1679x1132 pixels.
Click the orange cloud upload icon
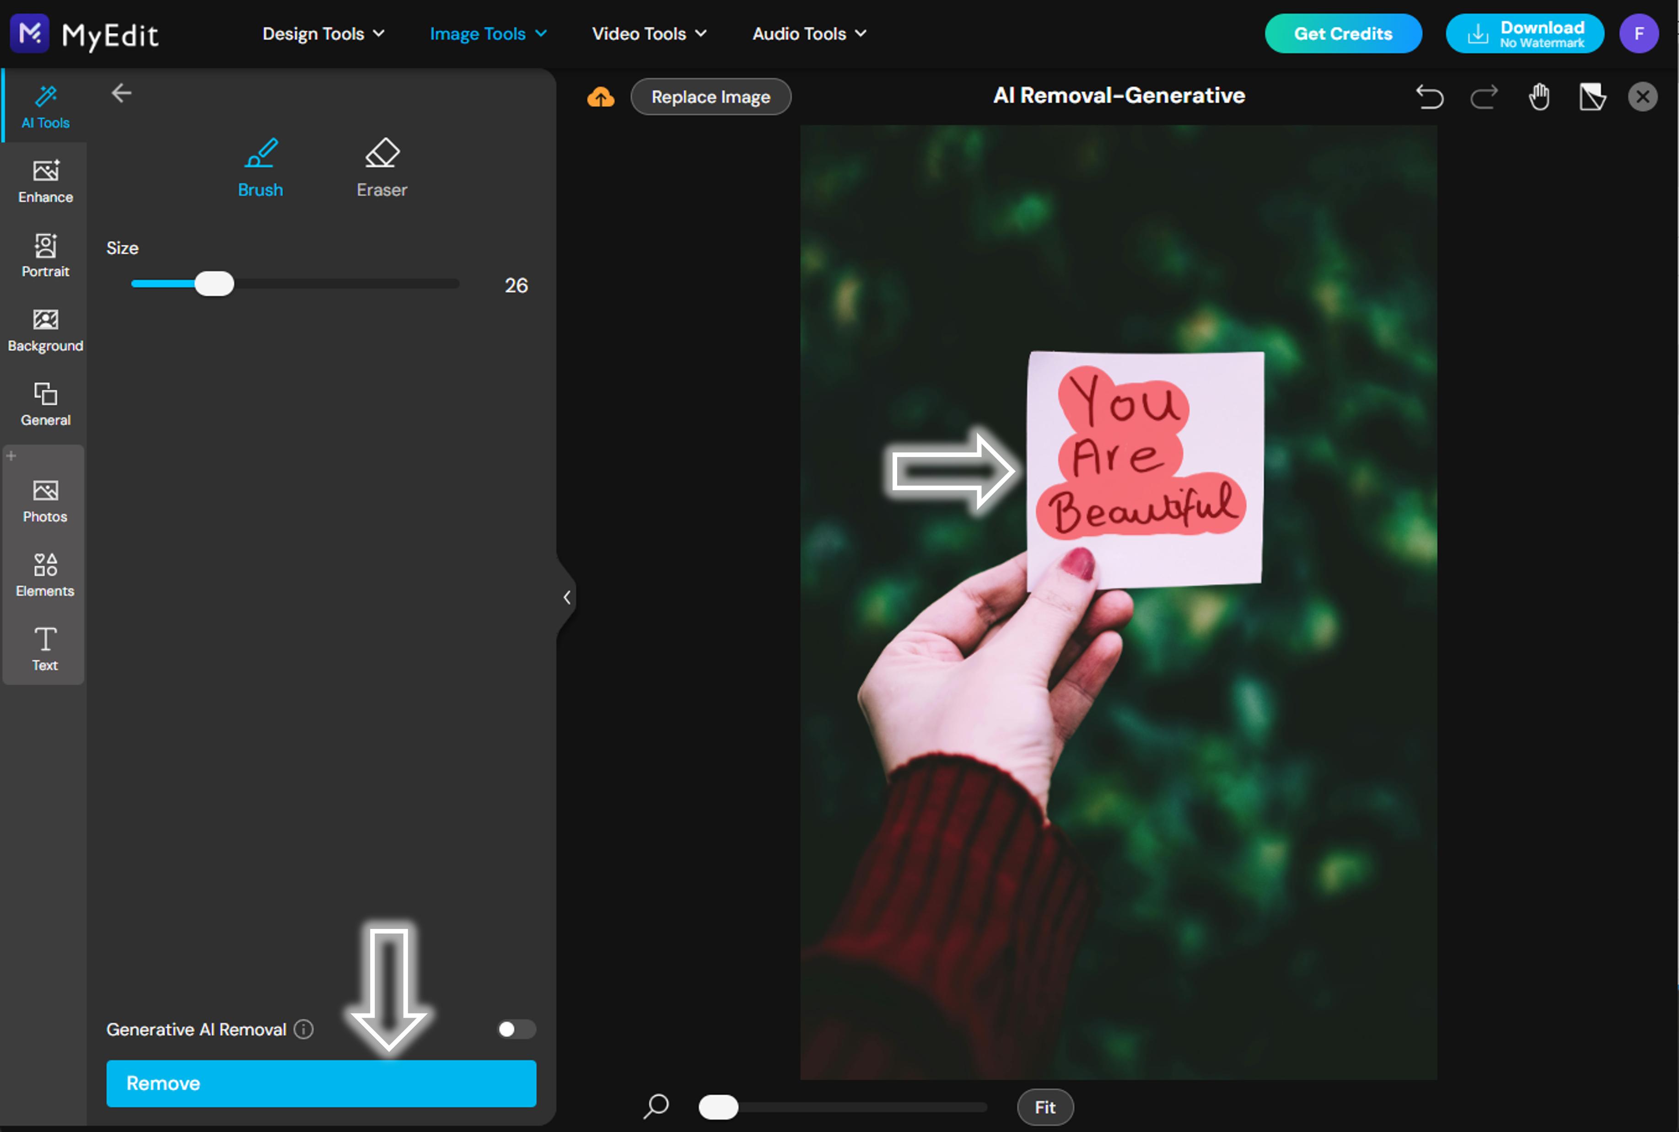coord(600,97)
